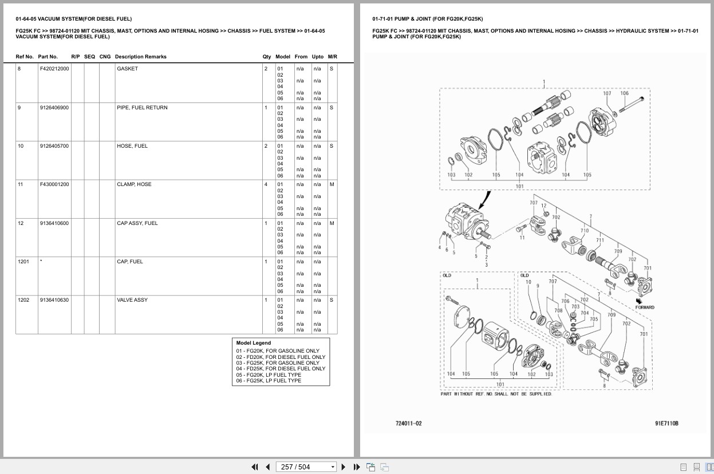Image resolution: width=714 pixels, height=474 pixels.
Task: Click diagram code 724011-02
Action: 408,424
